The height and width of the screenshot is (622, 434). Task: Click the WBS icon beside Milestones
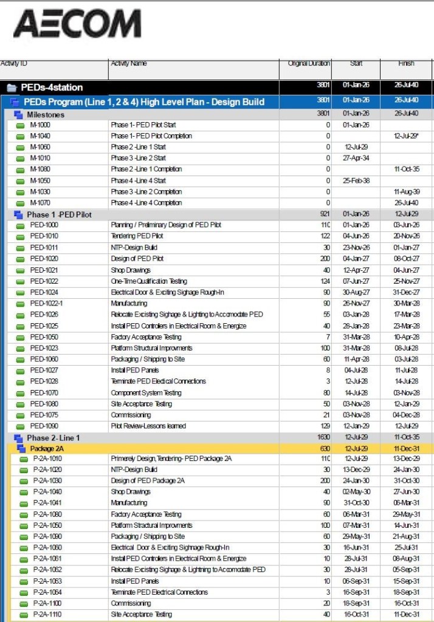click(x=18, y=114)
